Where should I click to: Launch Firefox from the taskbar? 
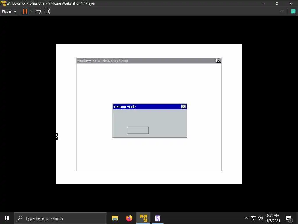(129, 218)
